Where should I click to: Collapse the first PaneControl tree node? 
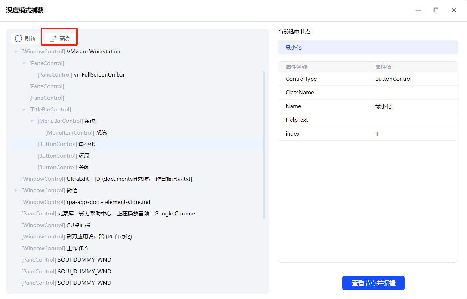[24, 63]
